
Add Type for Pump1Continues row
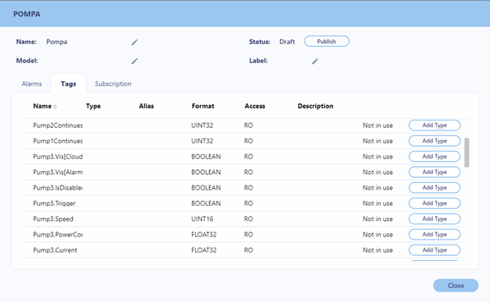pos(434,141)
